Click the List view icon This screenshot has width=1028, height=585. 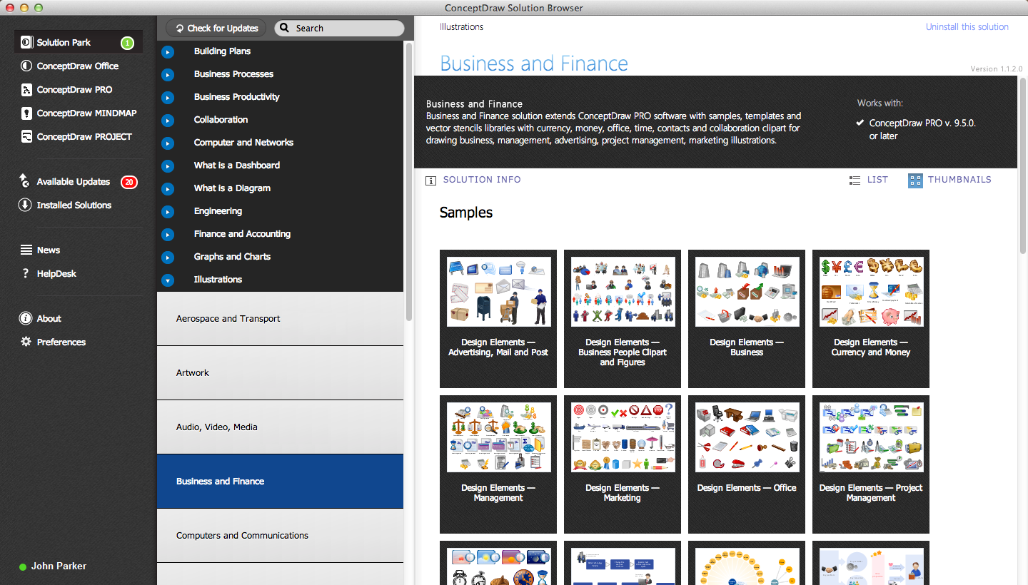(855, 180)
